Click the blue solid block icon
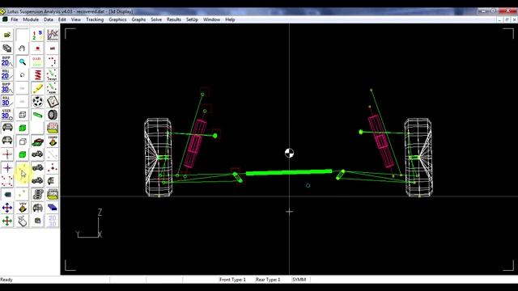The width and height of the screenshot is (518, 291). 53,208
